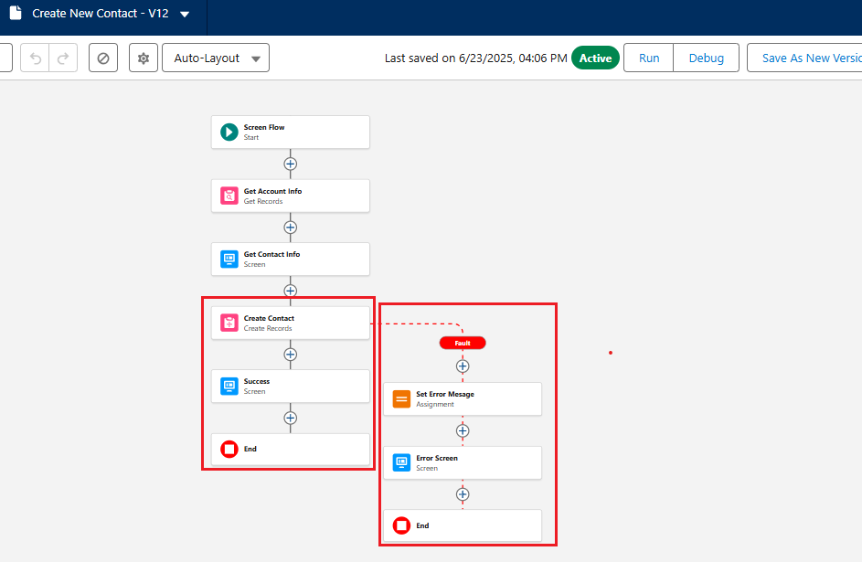Click the red Fault connector label
The width and height of the screenshot is (862, 562).
click(463, 343)
